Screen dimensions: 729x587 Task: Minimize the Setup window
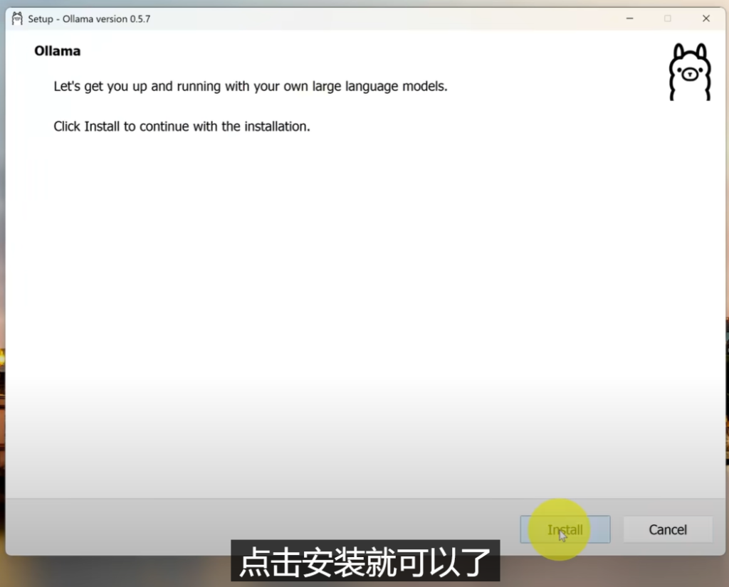[x=629, y=18]
